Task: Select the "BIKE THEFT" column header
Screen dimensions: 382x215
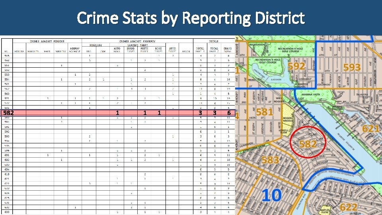Action: tap(158, 50)
